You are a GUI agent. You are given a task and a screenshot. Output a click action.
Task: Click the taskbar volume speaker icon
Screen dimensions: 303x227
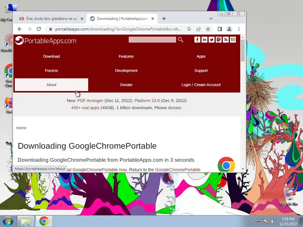pos(273,221)
